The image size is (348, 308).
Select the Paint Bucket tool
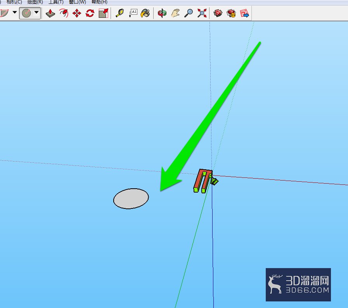145,13
